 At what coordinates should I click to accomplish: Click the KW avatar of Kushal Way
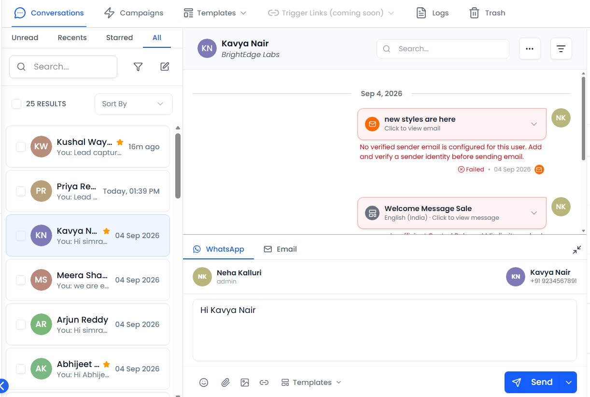click(41, 147)
